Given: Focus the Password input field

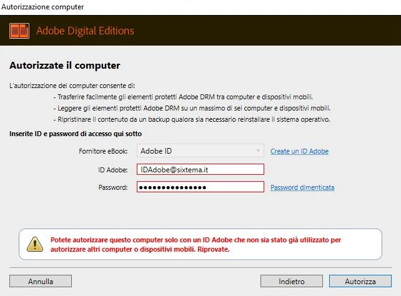Looking at the screenshot, I should [200, 187].
